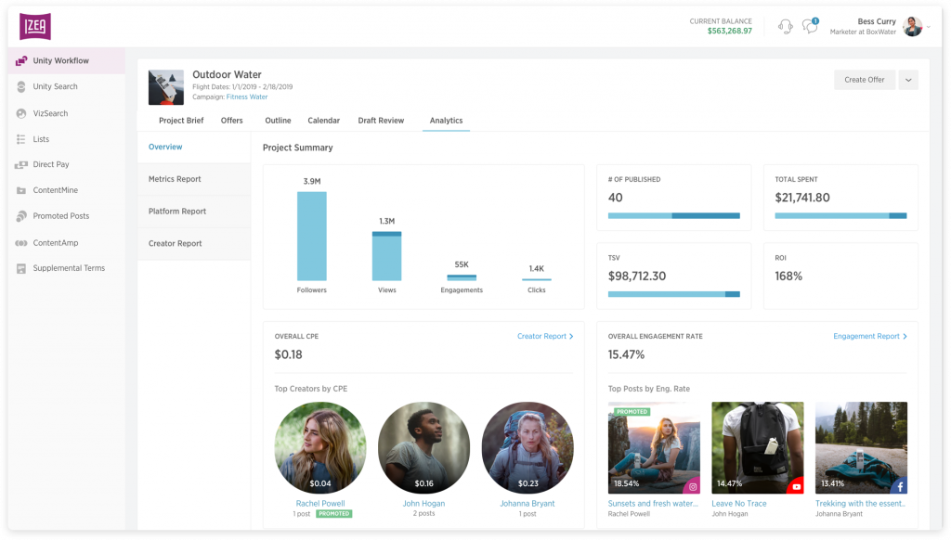Click the ContentMine folder icon

pos(21,190)
